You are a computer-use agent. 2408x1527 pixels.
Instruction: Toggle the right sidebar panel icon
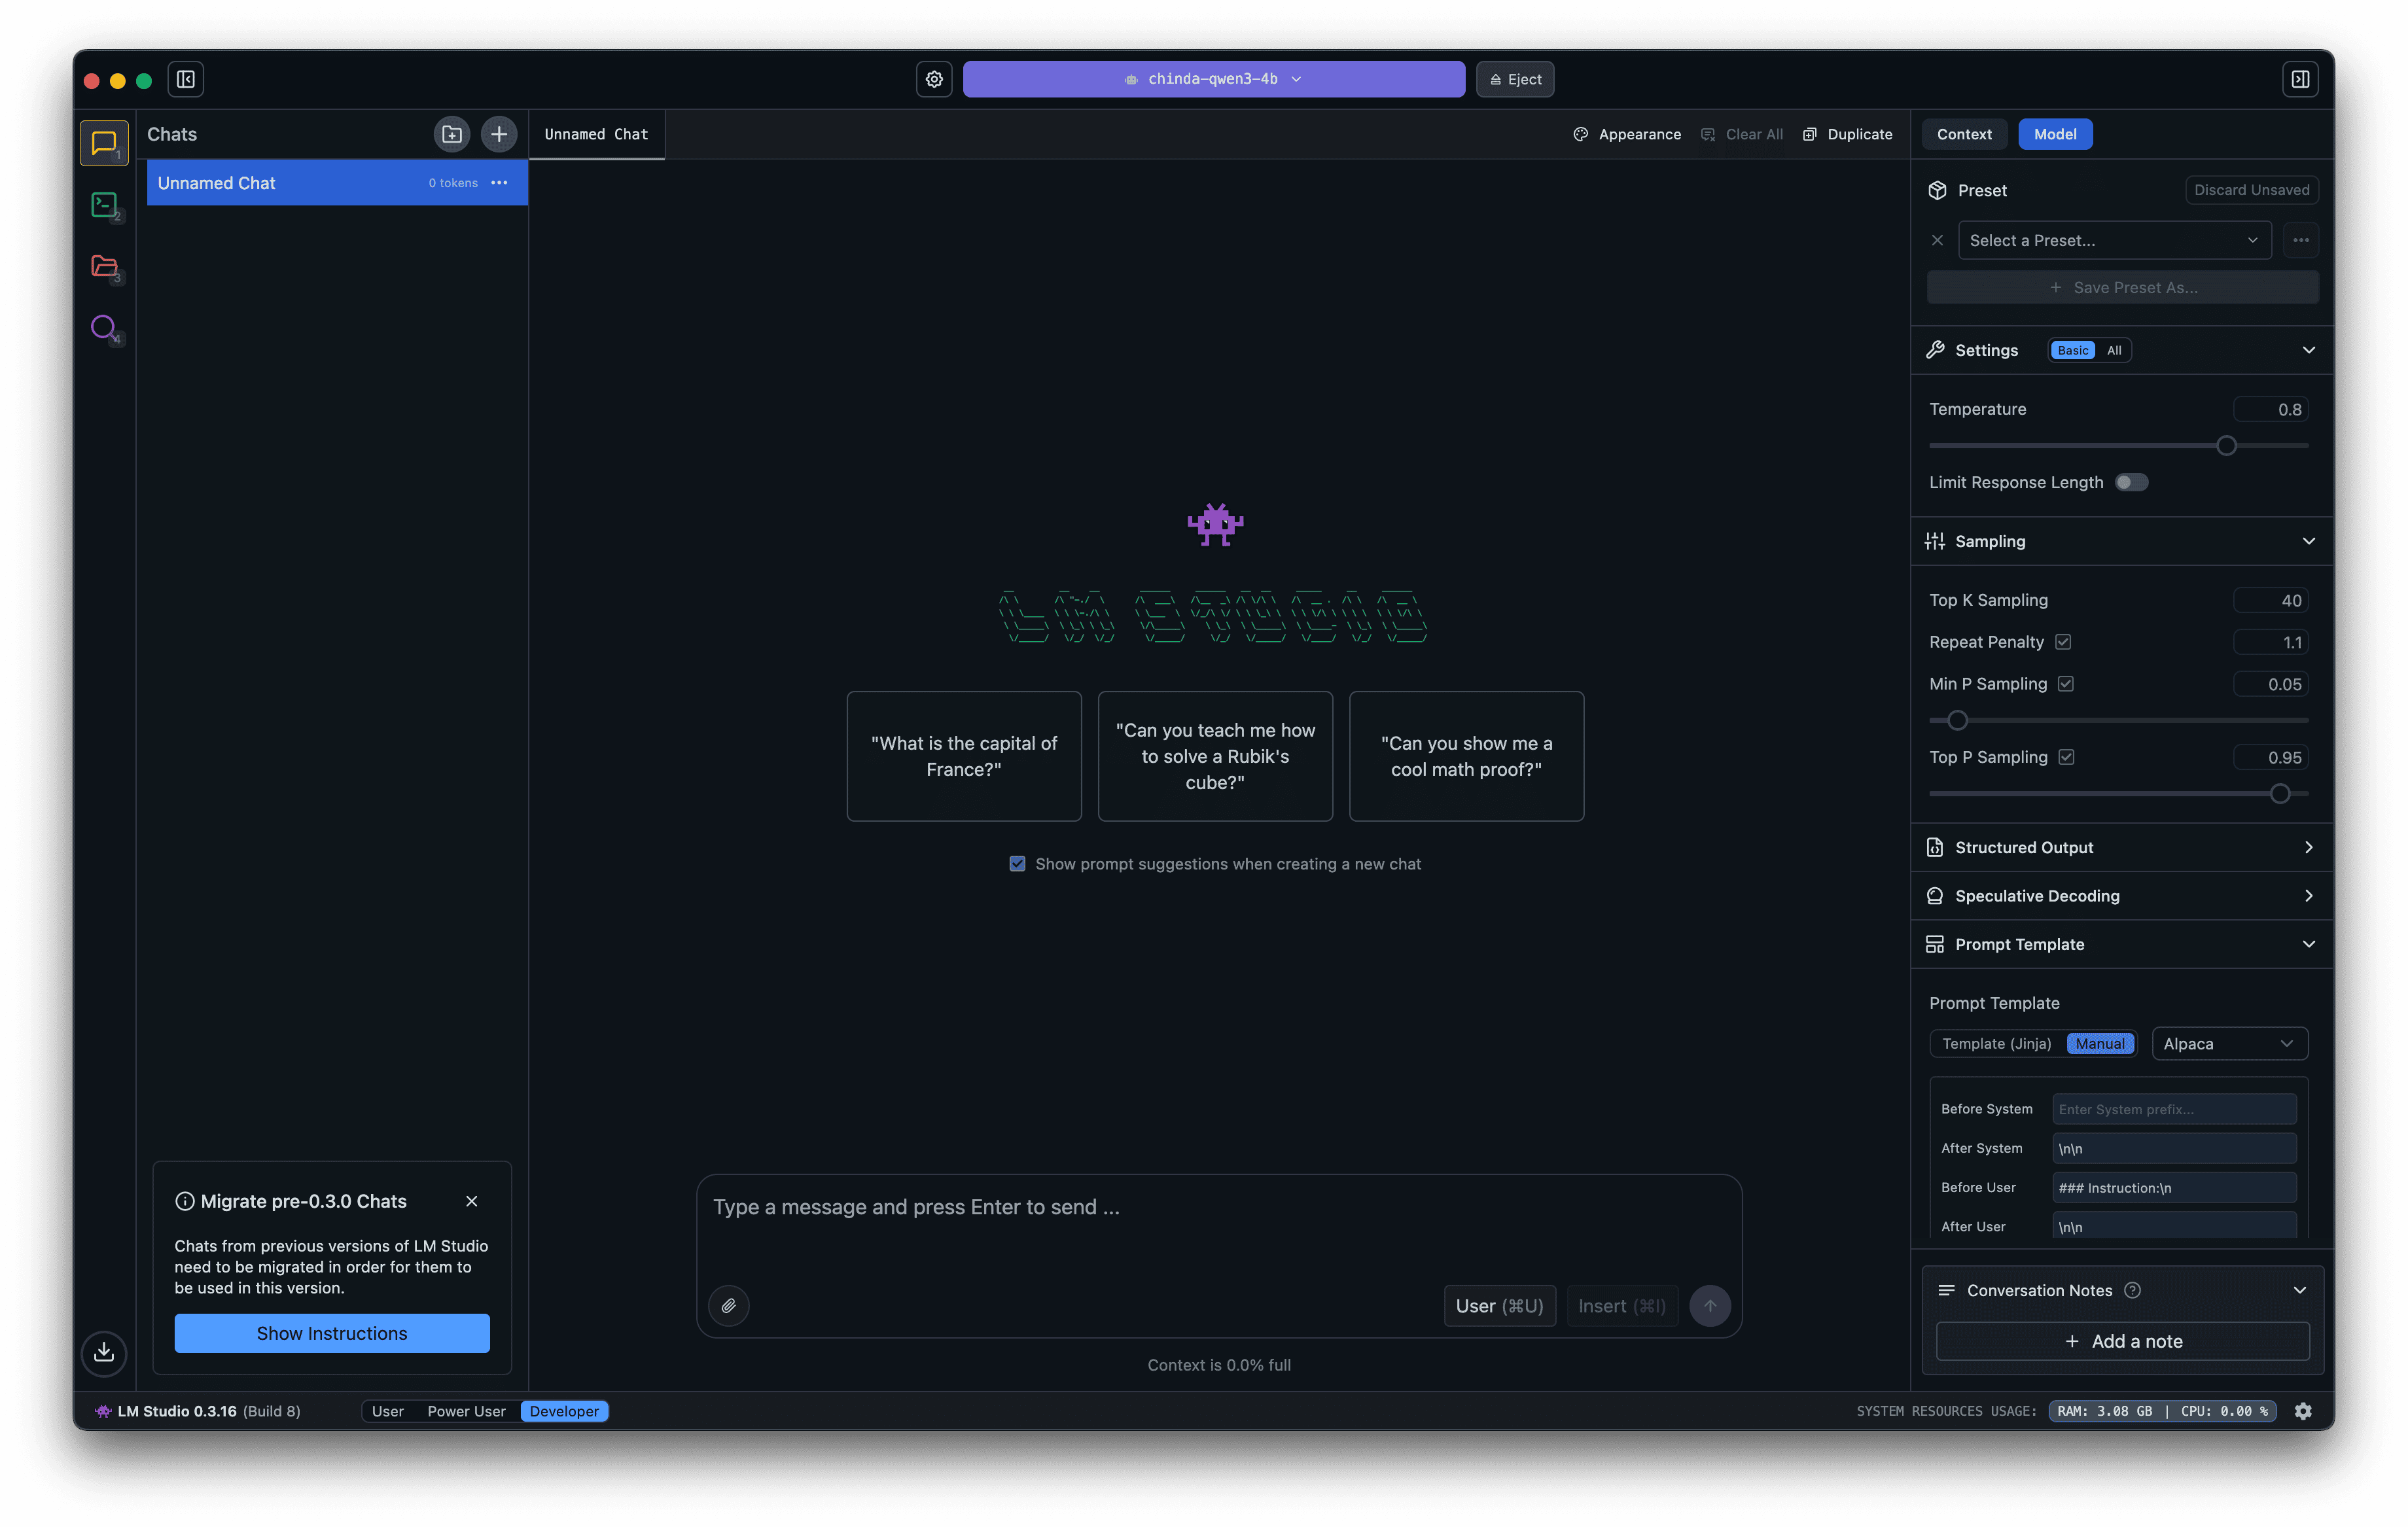[2300, 79]
